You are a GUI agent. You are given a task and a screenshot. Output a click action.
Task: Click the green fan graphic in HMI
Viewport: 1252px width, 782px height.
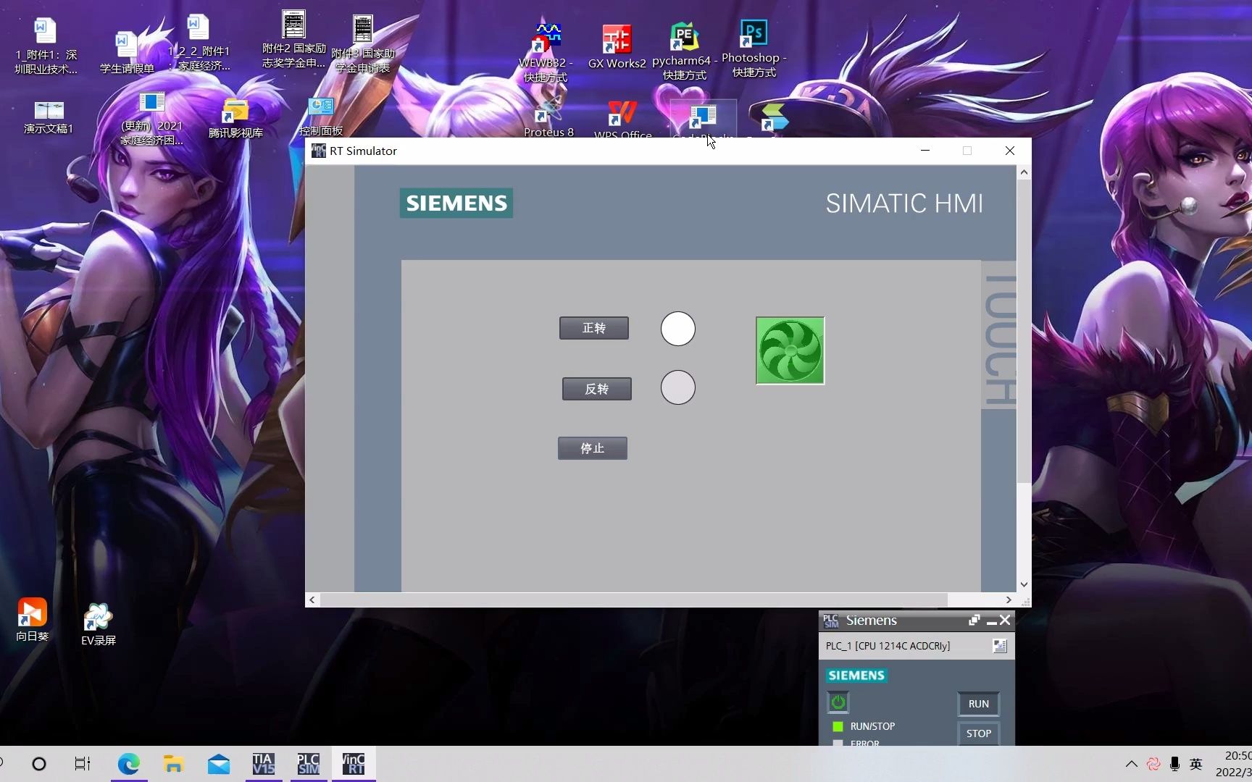(x=790, y=350)
